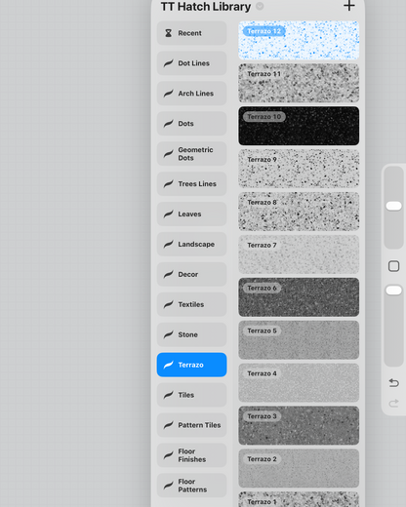The width and height of the screenshot is (406, 507).
Task: Open the Recent brushes category
Action: coord(191,33)
